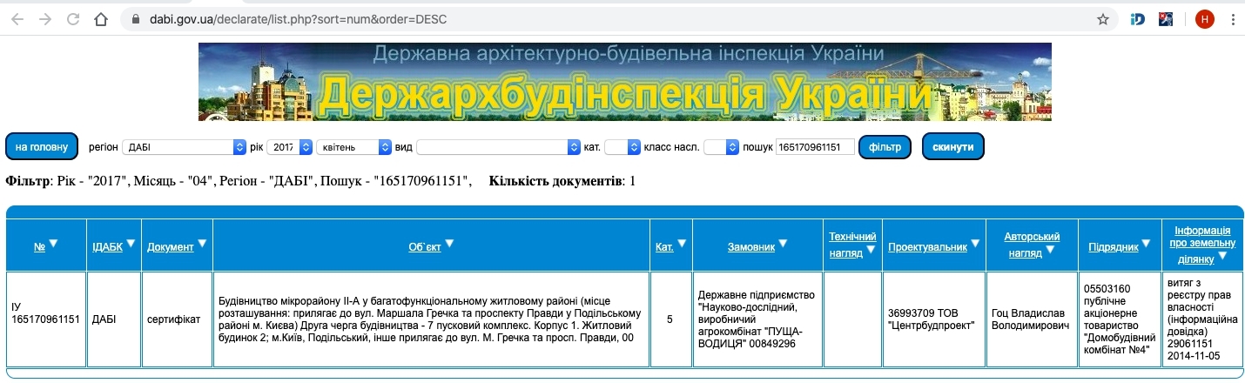Click the Кількість документів: 1 text
This screenshot has height=383, width=1245.
coord(562,181)
